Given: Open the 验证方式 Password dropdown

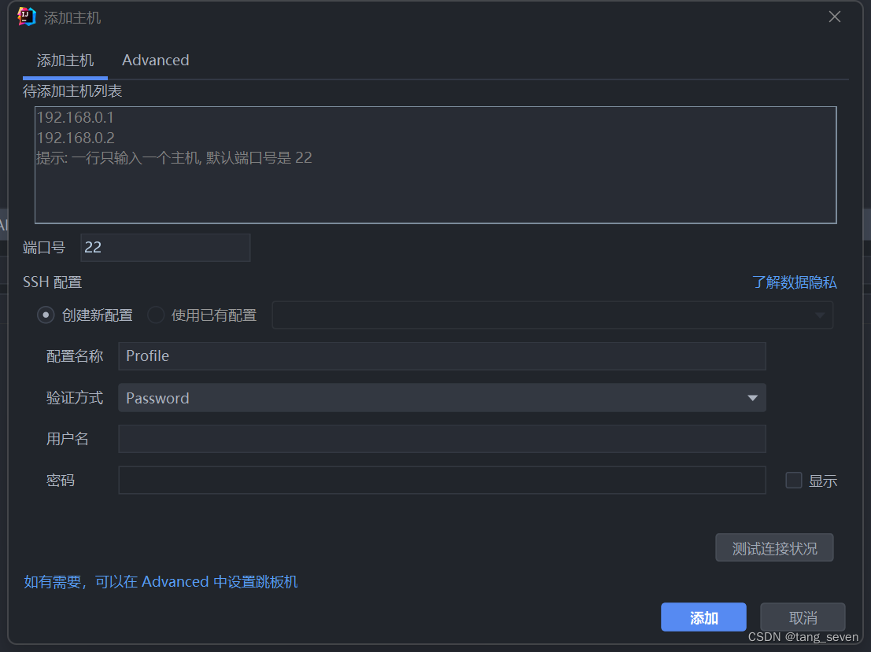Looking at the screenshot, I should (441, 398).
